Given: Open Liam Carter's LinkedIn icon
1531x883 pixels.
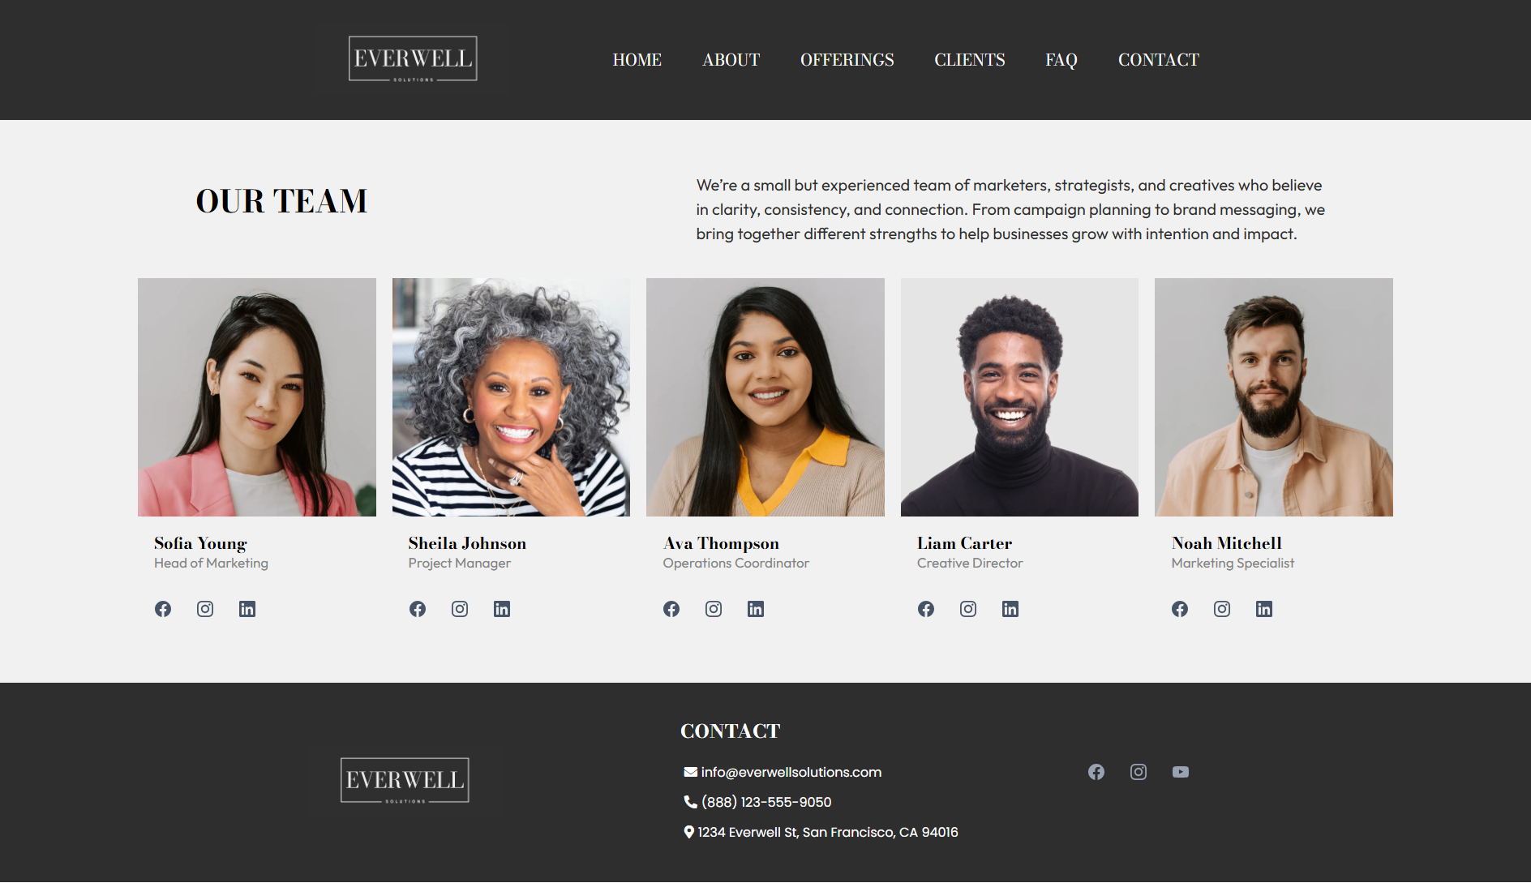Looking at the screenshot, I should [x=1010, y=609].
